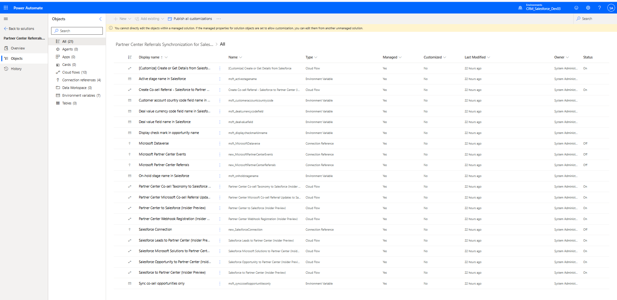Open Customized column filter dropdown
This screenshot has width=617, height=300.
click(445, 57)
